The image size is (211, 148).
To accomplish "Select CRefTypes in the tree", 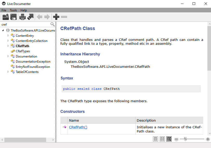I will (x=23, y=51).
